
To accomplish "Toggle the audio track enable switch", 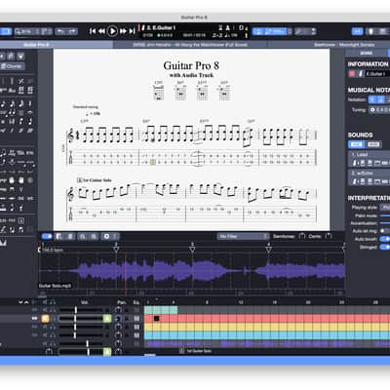I will pyautogui.click(x=47, y=236).
